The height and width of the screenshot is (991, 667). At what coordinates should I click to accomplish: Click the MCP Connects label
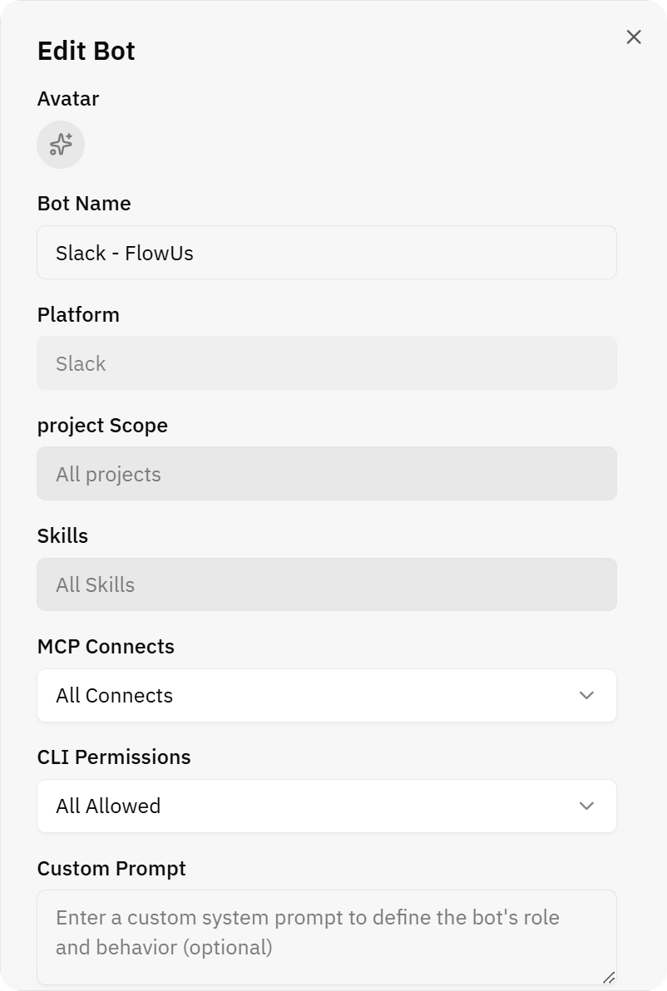click(106, 647)
